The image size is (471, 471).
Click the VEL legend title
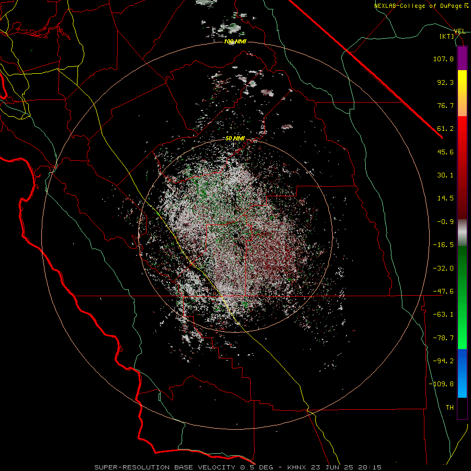[x=459, y=31]
